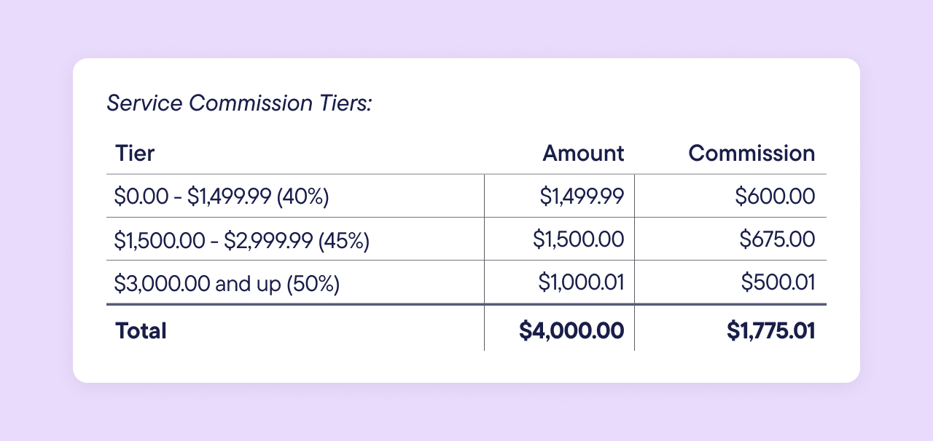Click the Service Commission Tiers heading
The height and width of the screenshot is (441, 933).
coord(239,103)
